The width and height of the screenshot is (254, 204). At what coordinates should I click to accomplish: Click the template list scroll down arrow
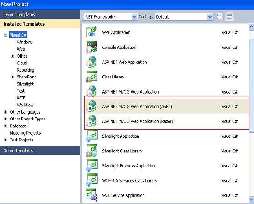pos(252,199)
